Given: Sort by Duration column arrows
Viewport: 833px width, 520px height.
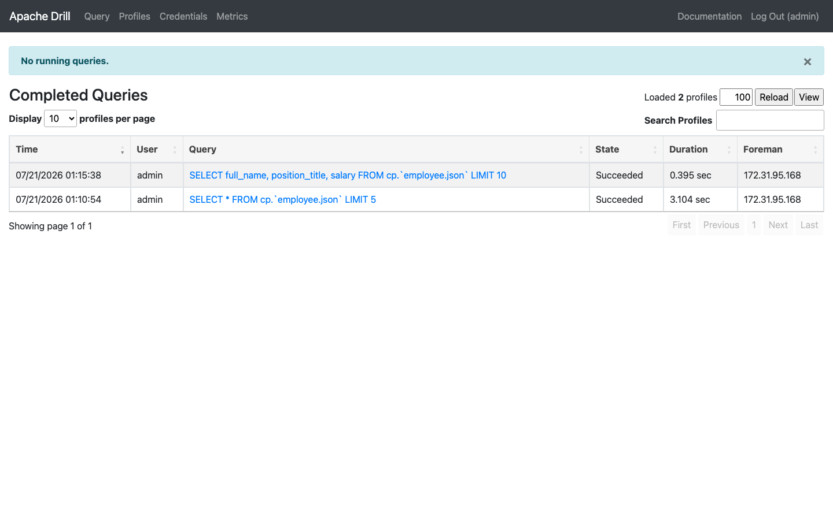Looking at the screenshot, I should (x=729, y=150).
